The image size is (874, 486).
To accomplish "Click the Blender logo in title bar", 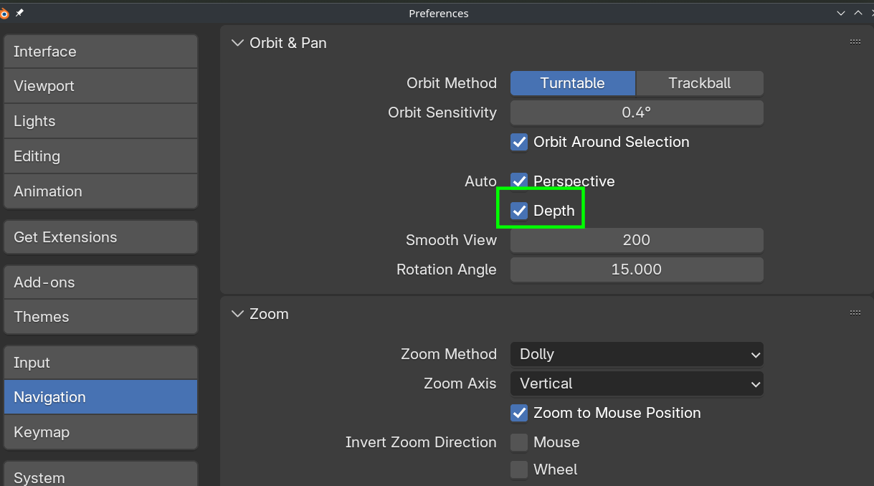I will (x=4, y=13).
